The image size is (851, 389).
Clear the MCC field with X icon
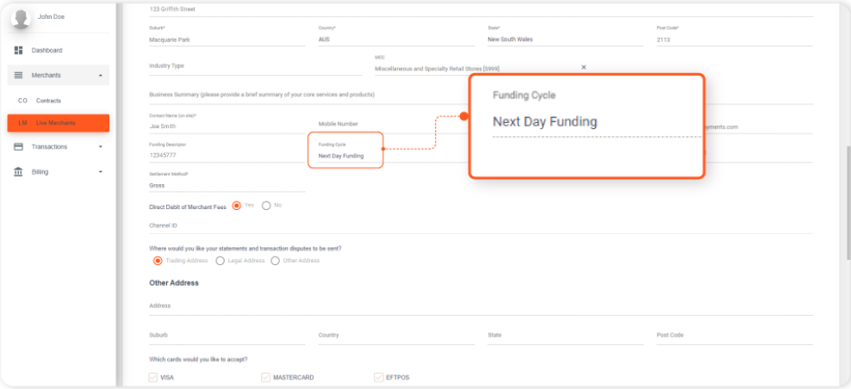click(584, 67)
